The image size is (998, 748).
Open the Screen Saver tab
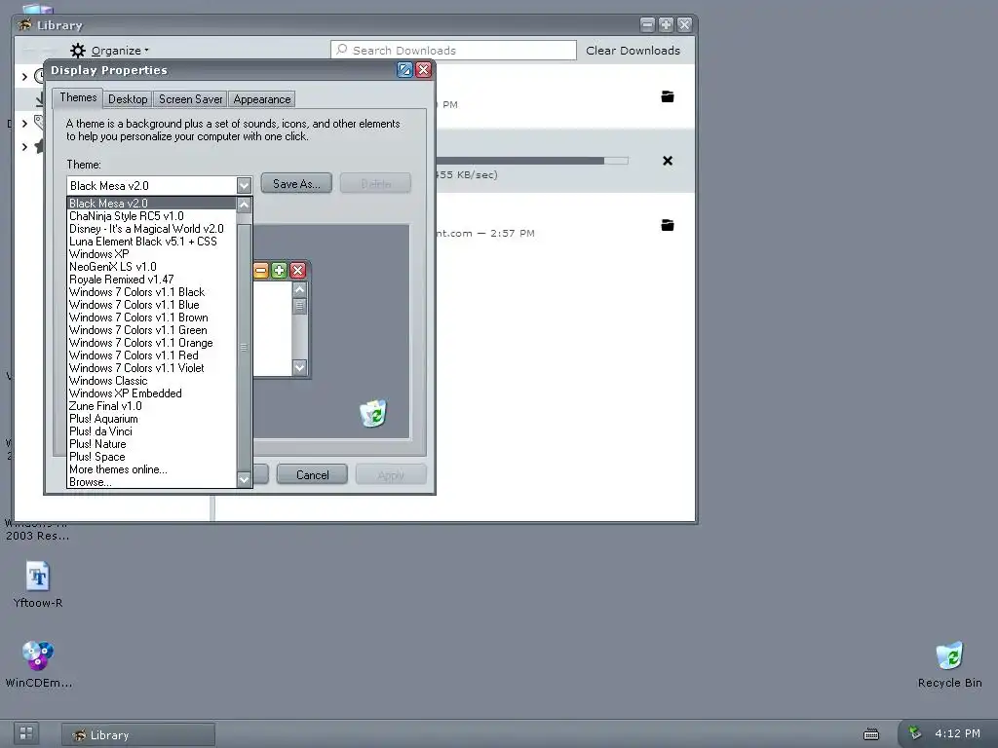[x=190, y=99]
